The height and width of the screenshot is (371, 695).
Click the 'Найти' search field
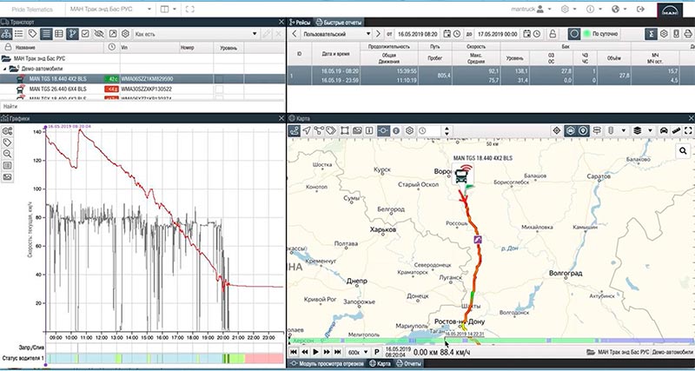click(139, 106)
